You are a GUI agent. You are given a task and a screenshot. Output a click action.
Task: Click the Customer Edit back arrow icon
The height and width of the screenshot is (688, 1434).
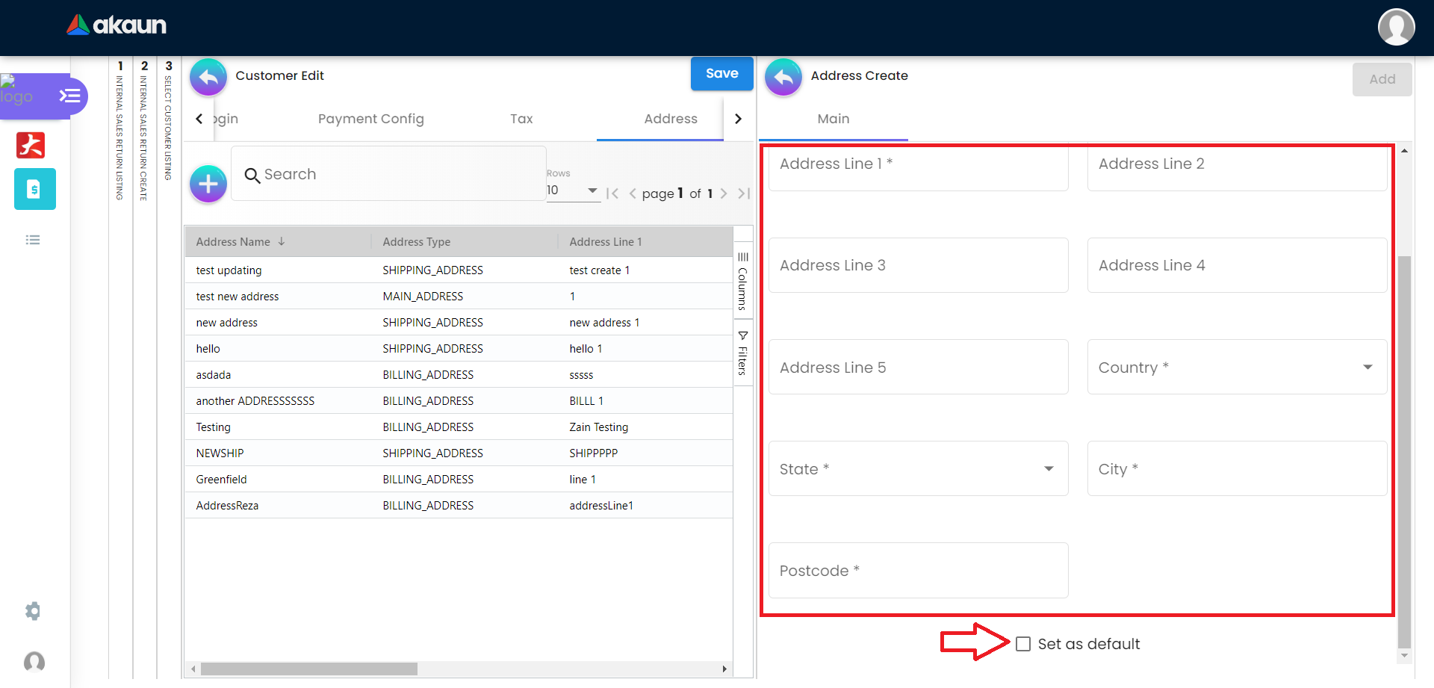(x=208, y=76)
